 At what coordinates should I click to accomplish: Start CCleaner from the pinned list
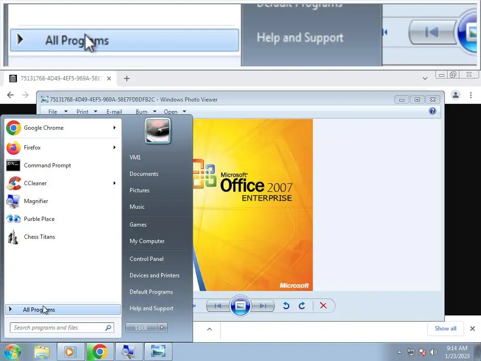pos(62,183)
